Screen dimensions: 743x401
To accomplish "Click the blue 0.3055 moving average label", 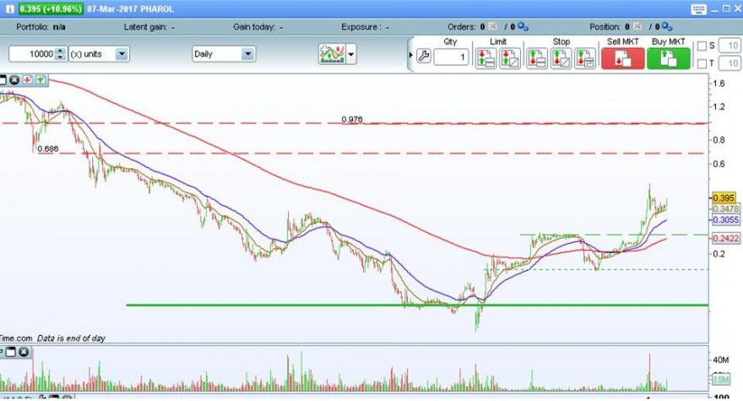I will coord(725,219).
